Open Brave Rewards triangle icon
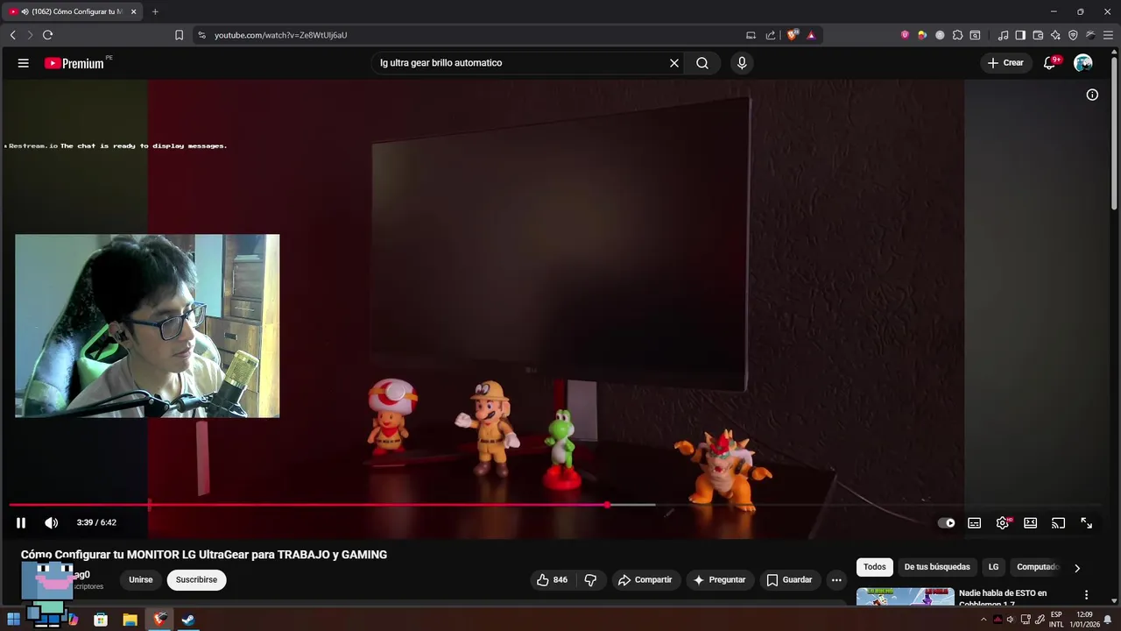Viewport: 1121px width, 631px height. click(x=811, y=35)
